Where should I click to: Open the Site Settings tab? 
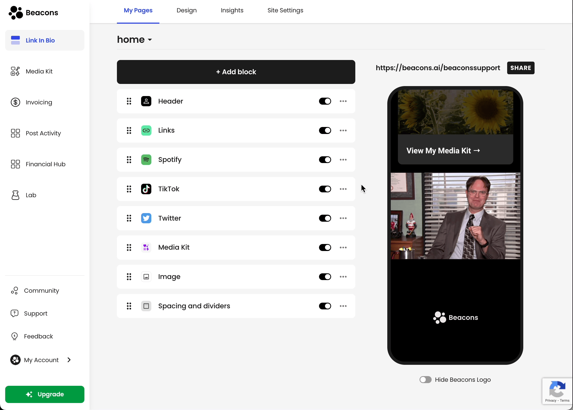tap(285, 10)
